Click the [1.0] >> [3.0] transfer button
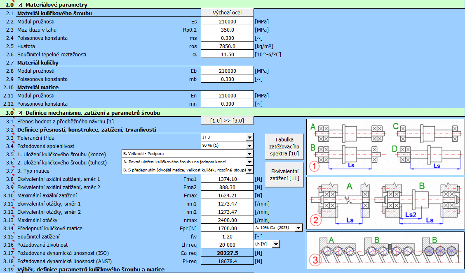Viewport: 465px width, 273px height. [x=227, y=121]
